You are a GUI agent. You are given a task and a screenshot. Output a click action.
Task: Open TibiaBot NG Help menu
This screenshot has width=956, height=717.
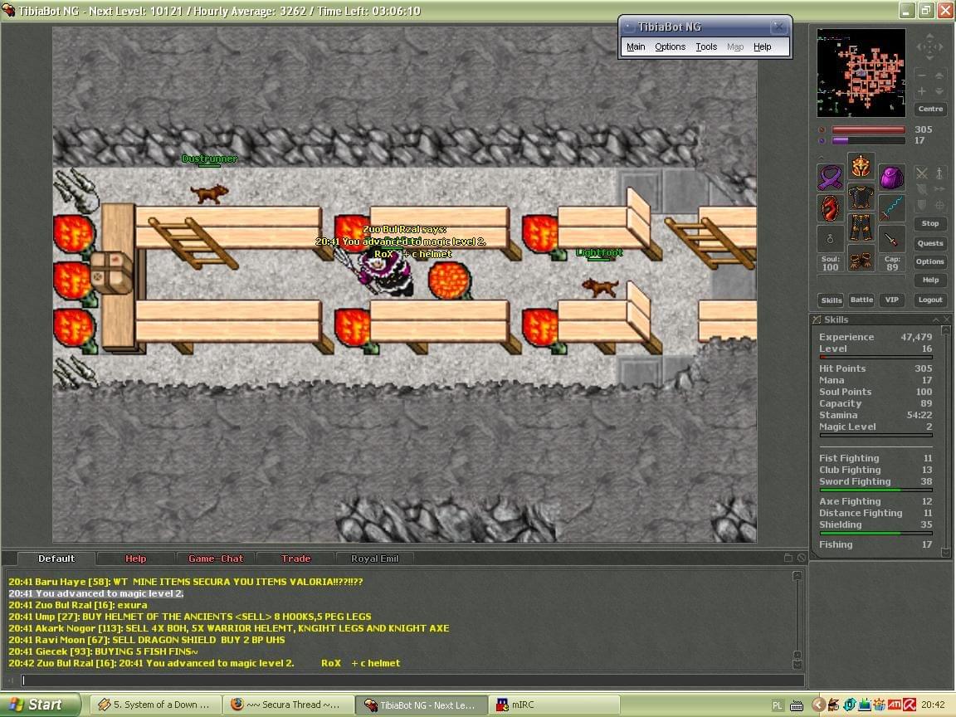(x=762, y=47)
